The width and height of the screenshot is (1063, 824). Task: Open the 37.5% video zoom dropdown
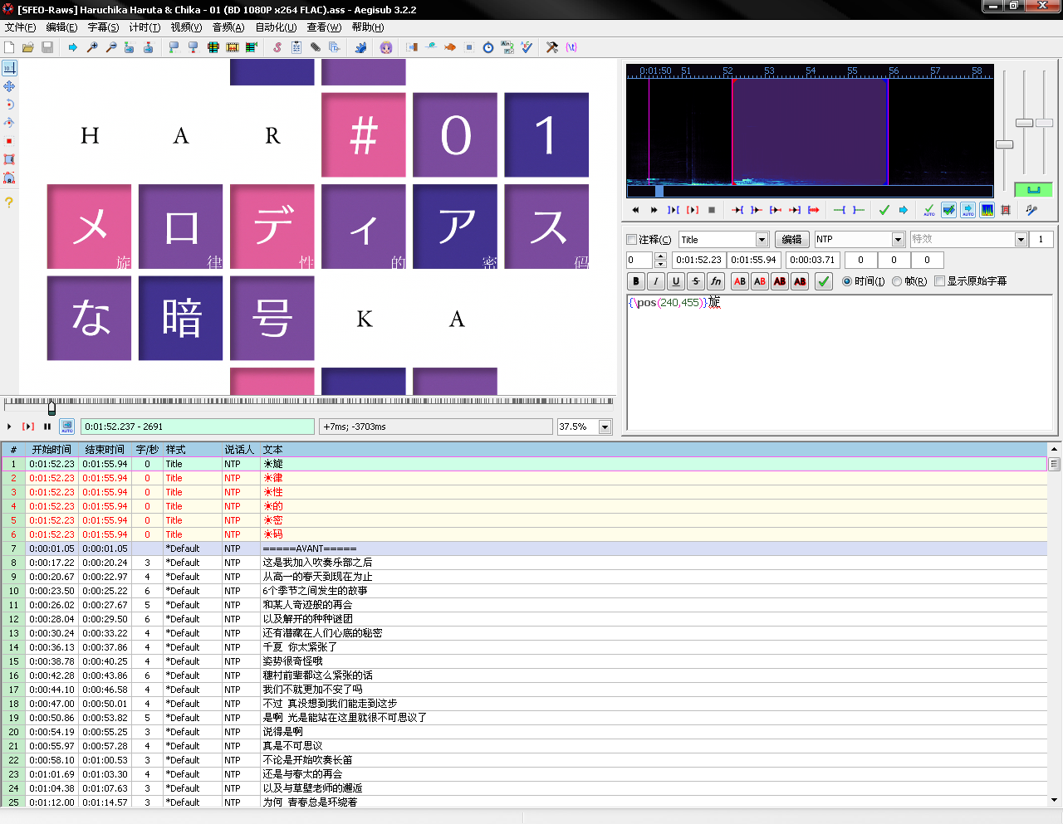coord(605,427)
